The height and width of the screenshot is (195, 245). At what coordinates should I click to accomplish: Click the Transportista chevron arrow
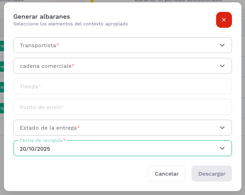(222, 45)
